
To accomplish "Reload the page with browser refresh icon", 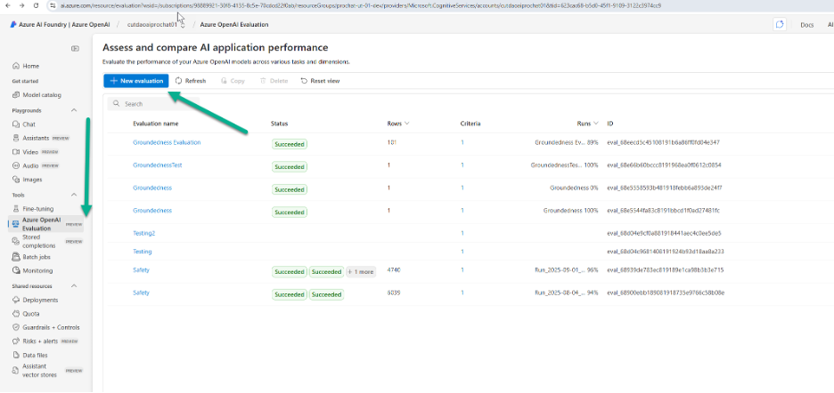I will click(x=37, y=5).
